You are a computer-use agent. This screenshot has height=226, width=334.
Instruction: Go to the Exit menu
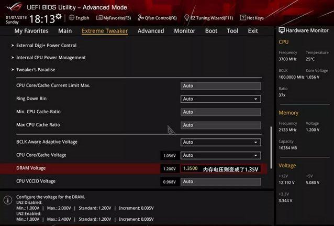(x=253, y=31)
